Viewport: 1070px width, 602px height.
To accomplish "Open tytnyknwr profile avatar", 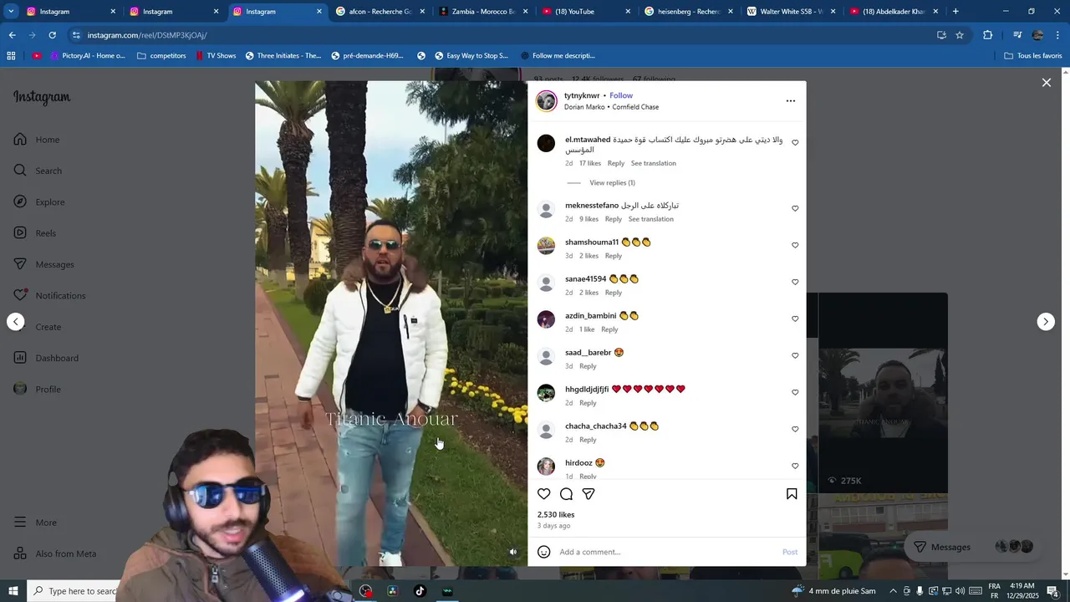I will [x=547, y=101].
